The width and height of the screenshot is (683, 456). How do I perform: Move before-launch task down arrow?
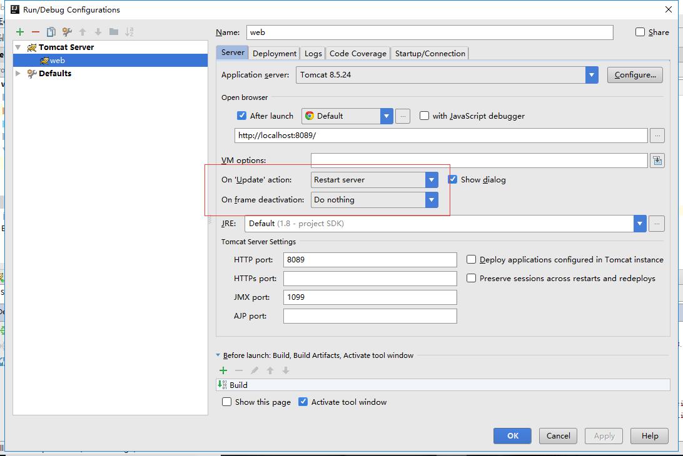point(286,370)
